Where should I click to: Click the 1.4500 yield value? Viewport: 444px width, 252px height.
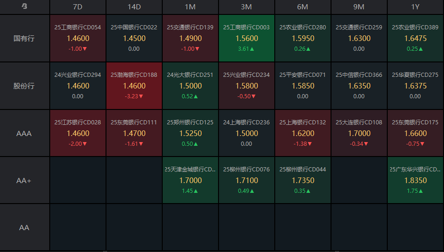tap(134, 38)
